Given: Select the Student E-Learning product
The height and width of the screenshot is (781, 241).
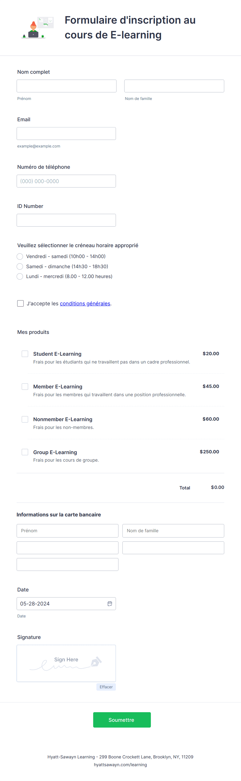Looking at the screenshot, I should pyautogui.click(x=25, y=354).
